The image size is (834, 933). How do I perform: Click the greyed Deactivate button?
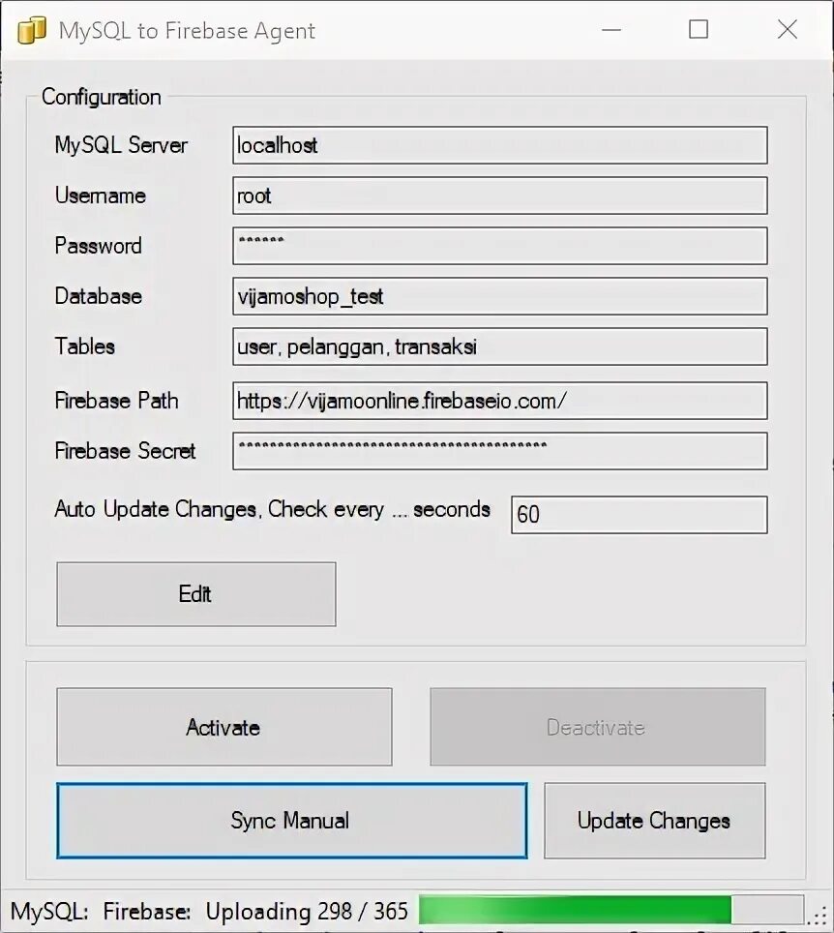coord(598,727)
